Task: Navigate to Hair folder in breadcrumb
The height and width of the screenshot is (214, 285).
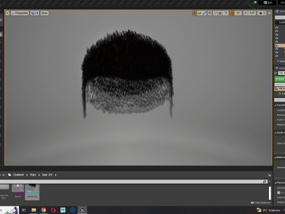Action: pyautogui.click(x=33, y=175)
